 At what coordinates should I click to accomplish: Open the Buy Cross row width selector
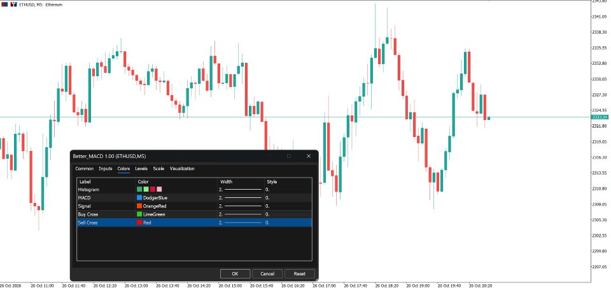point(241,214)
